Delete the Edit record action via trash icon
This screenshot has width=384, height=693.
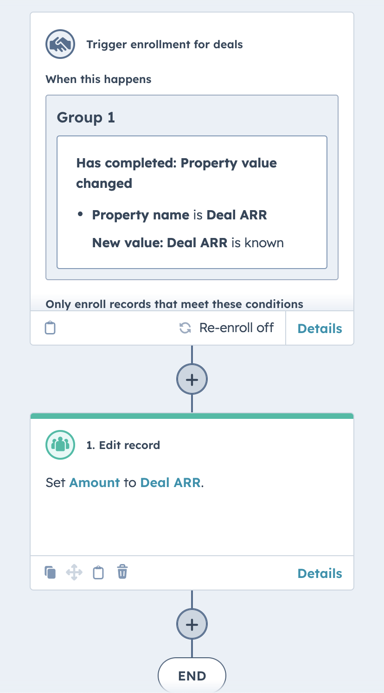pos(122,573)
